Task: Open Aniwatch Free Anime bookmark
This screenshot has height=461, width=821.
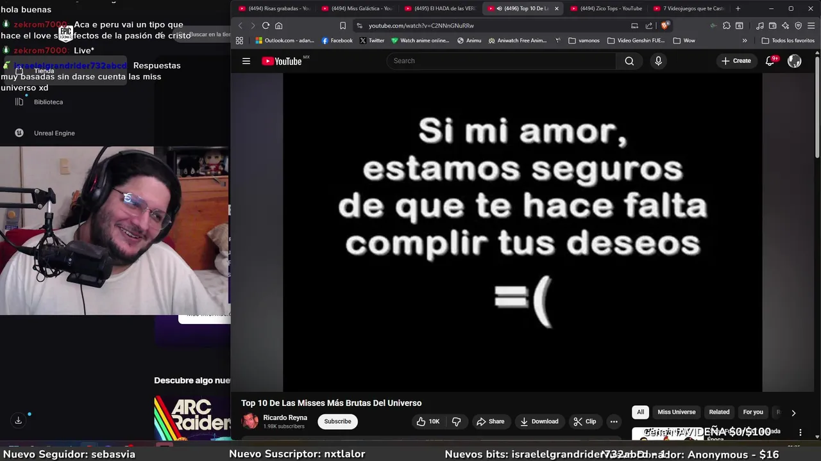Action: (518, 40)
